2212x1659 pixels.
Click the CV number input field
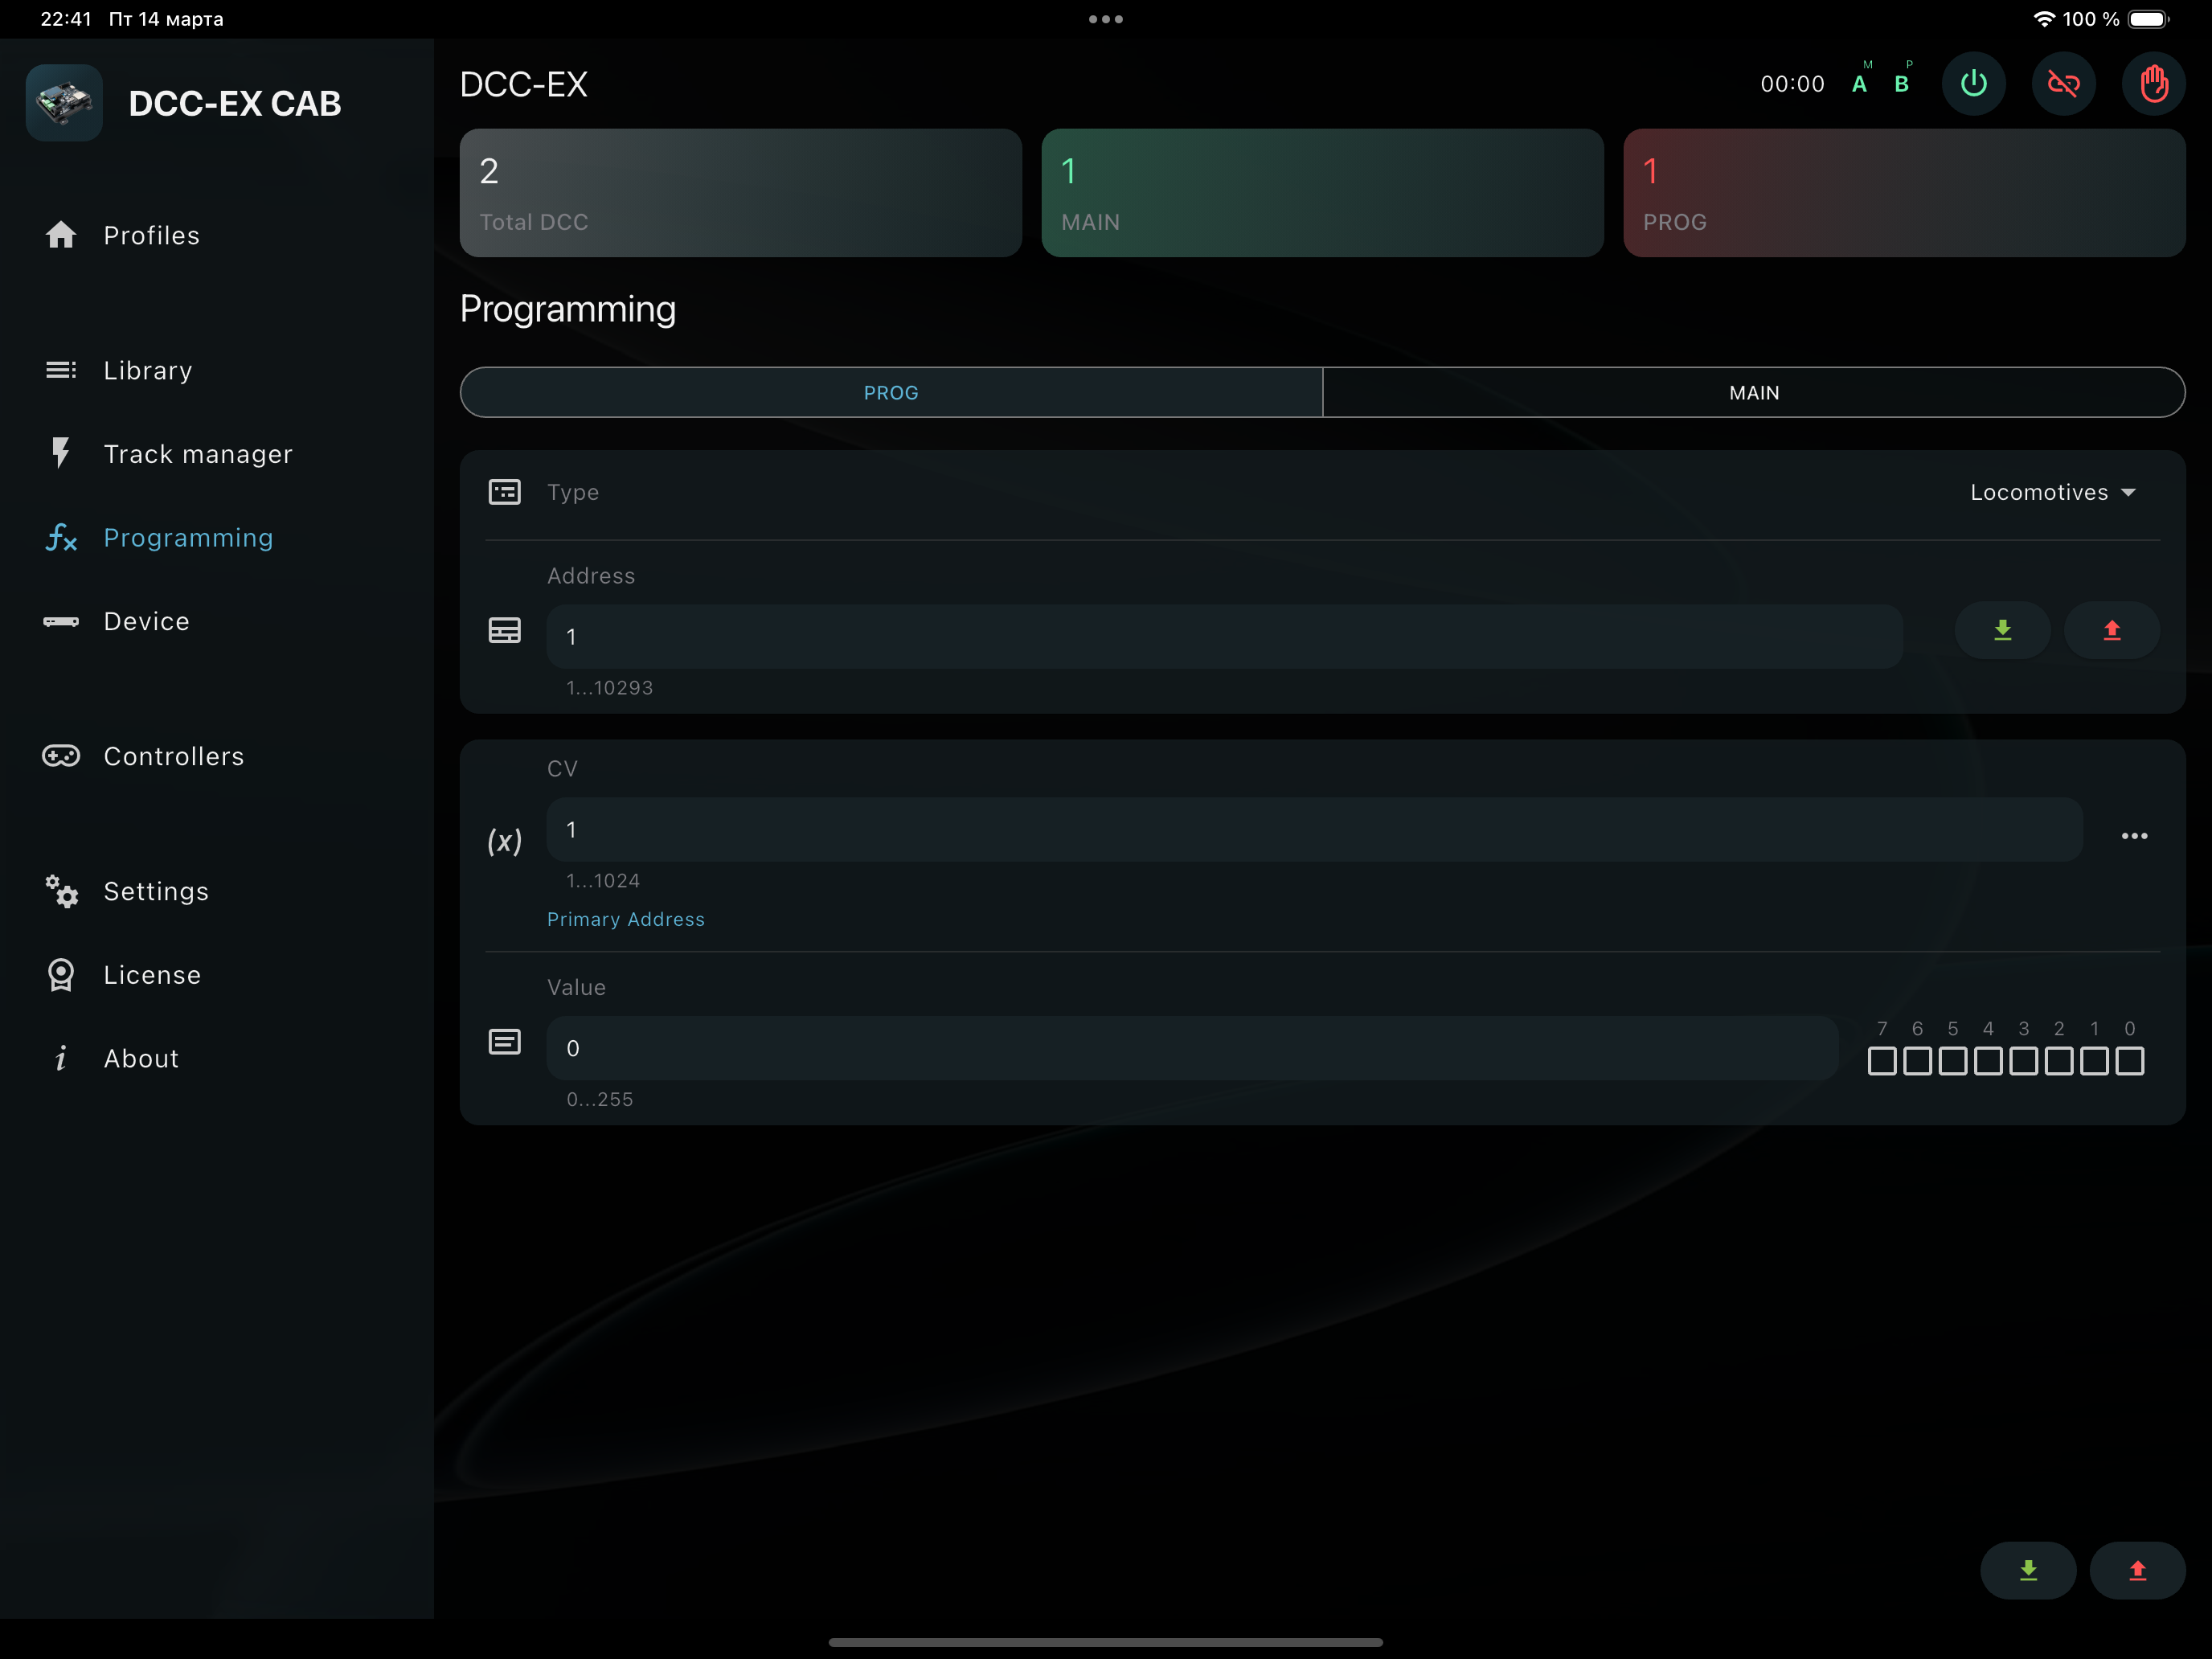pyautogui.click(x=1314, y=829)
